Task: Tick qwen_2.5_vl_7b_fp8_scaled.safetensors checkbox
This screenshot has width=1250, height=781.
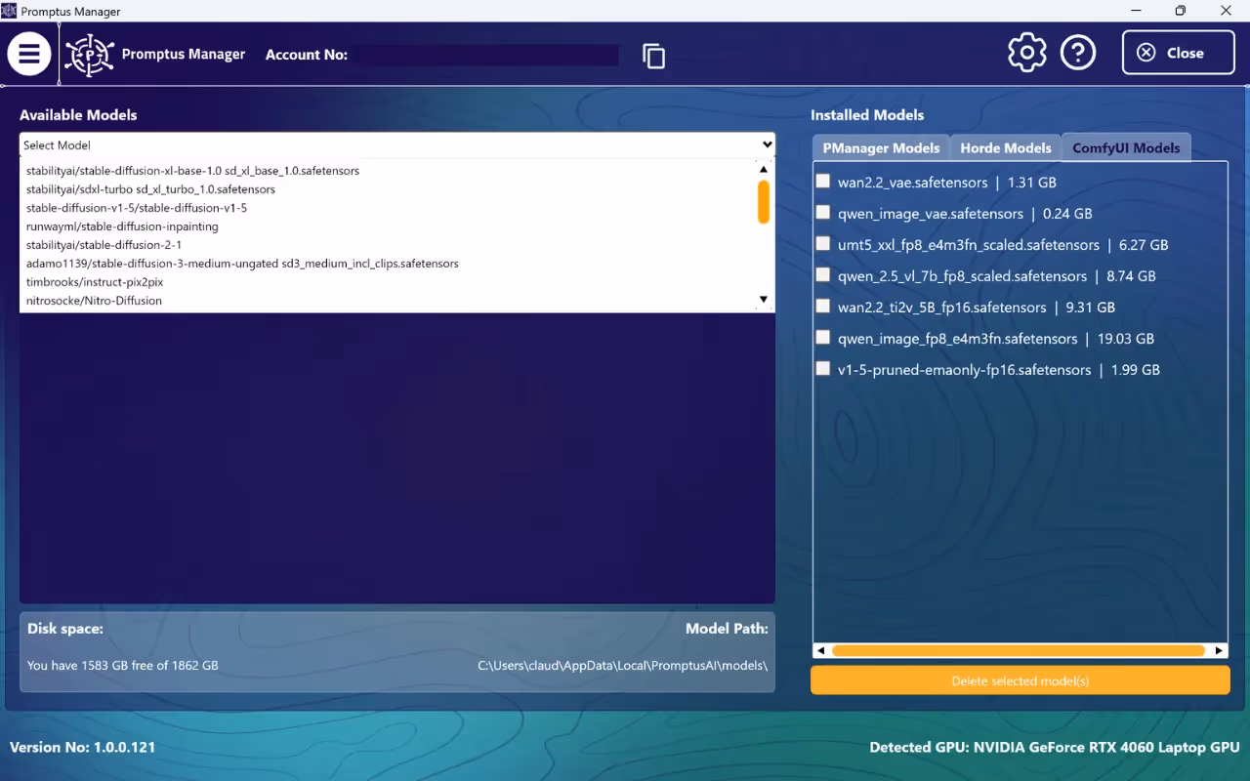Action: (x=823, y=274)
